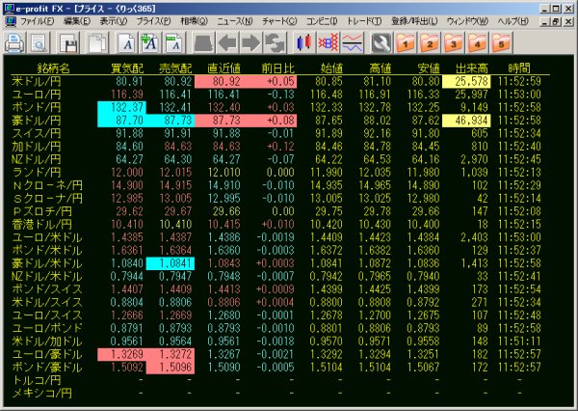Open the トレード(T) menu
Viewport: 578px width, 411px height.
point(364,21)
